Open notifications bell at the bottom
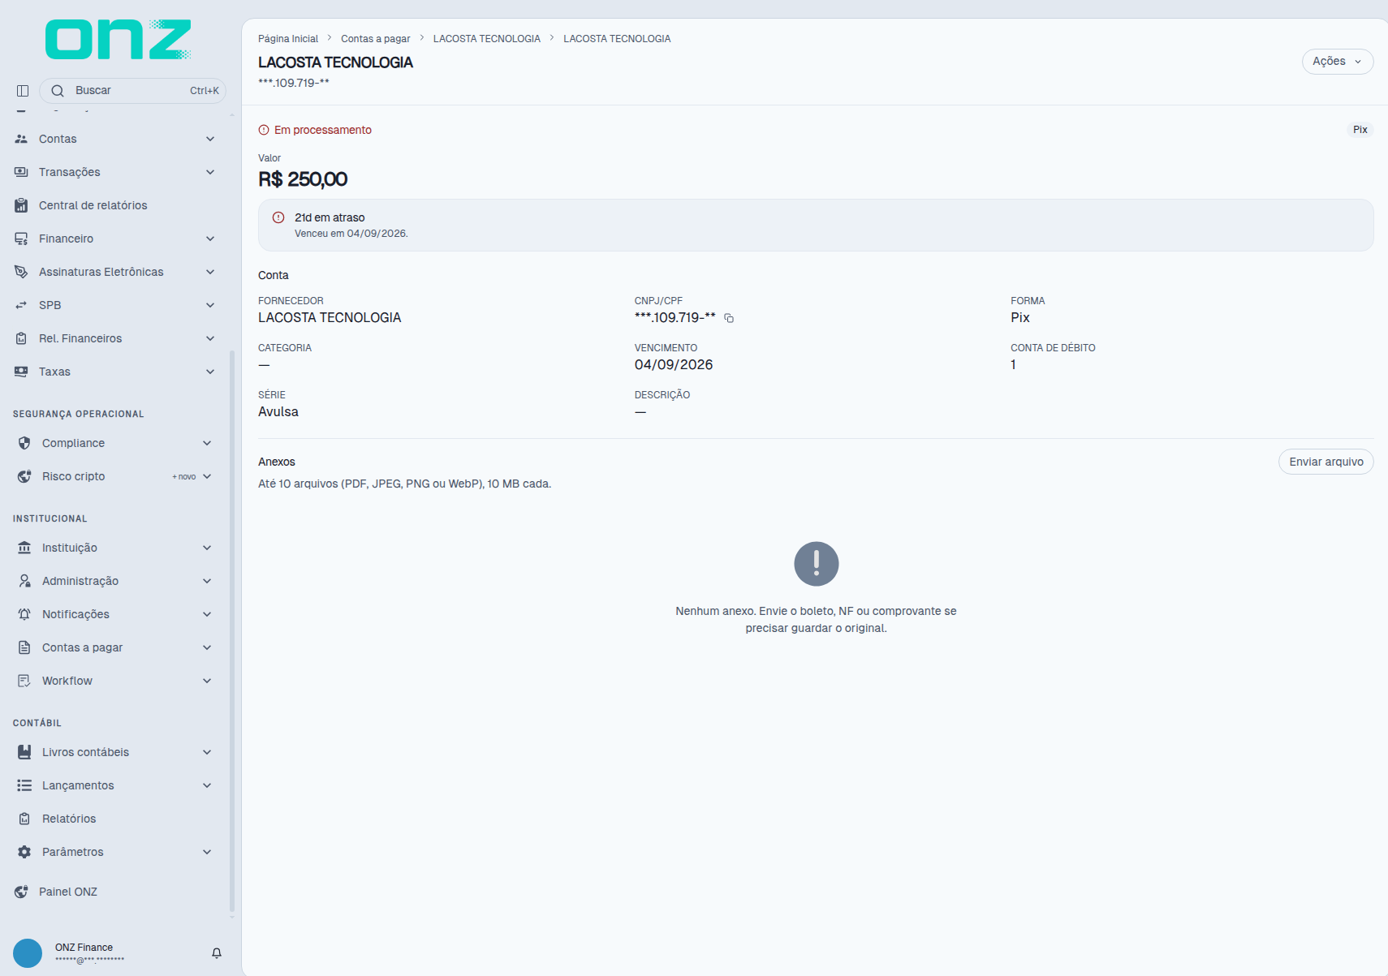 point(217,953)
